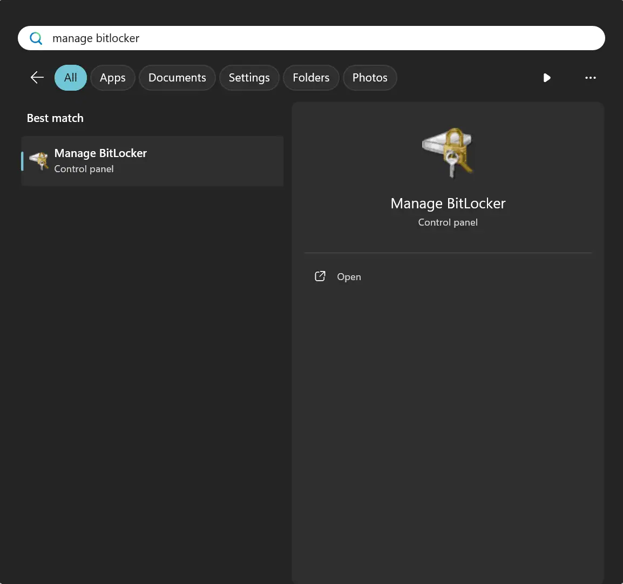Switch to the Folders filter
The height and width of the screenshot is (584, 623).
tap(311, 78)
